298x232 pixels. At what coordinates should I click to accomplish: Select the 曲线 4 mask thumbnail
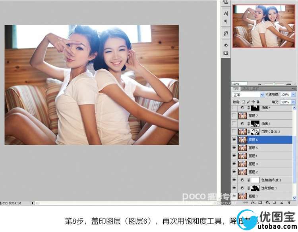(x=255, y=108)
